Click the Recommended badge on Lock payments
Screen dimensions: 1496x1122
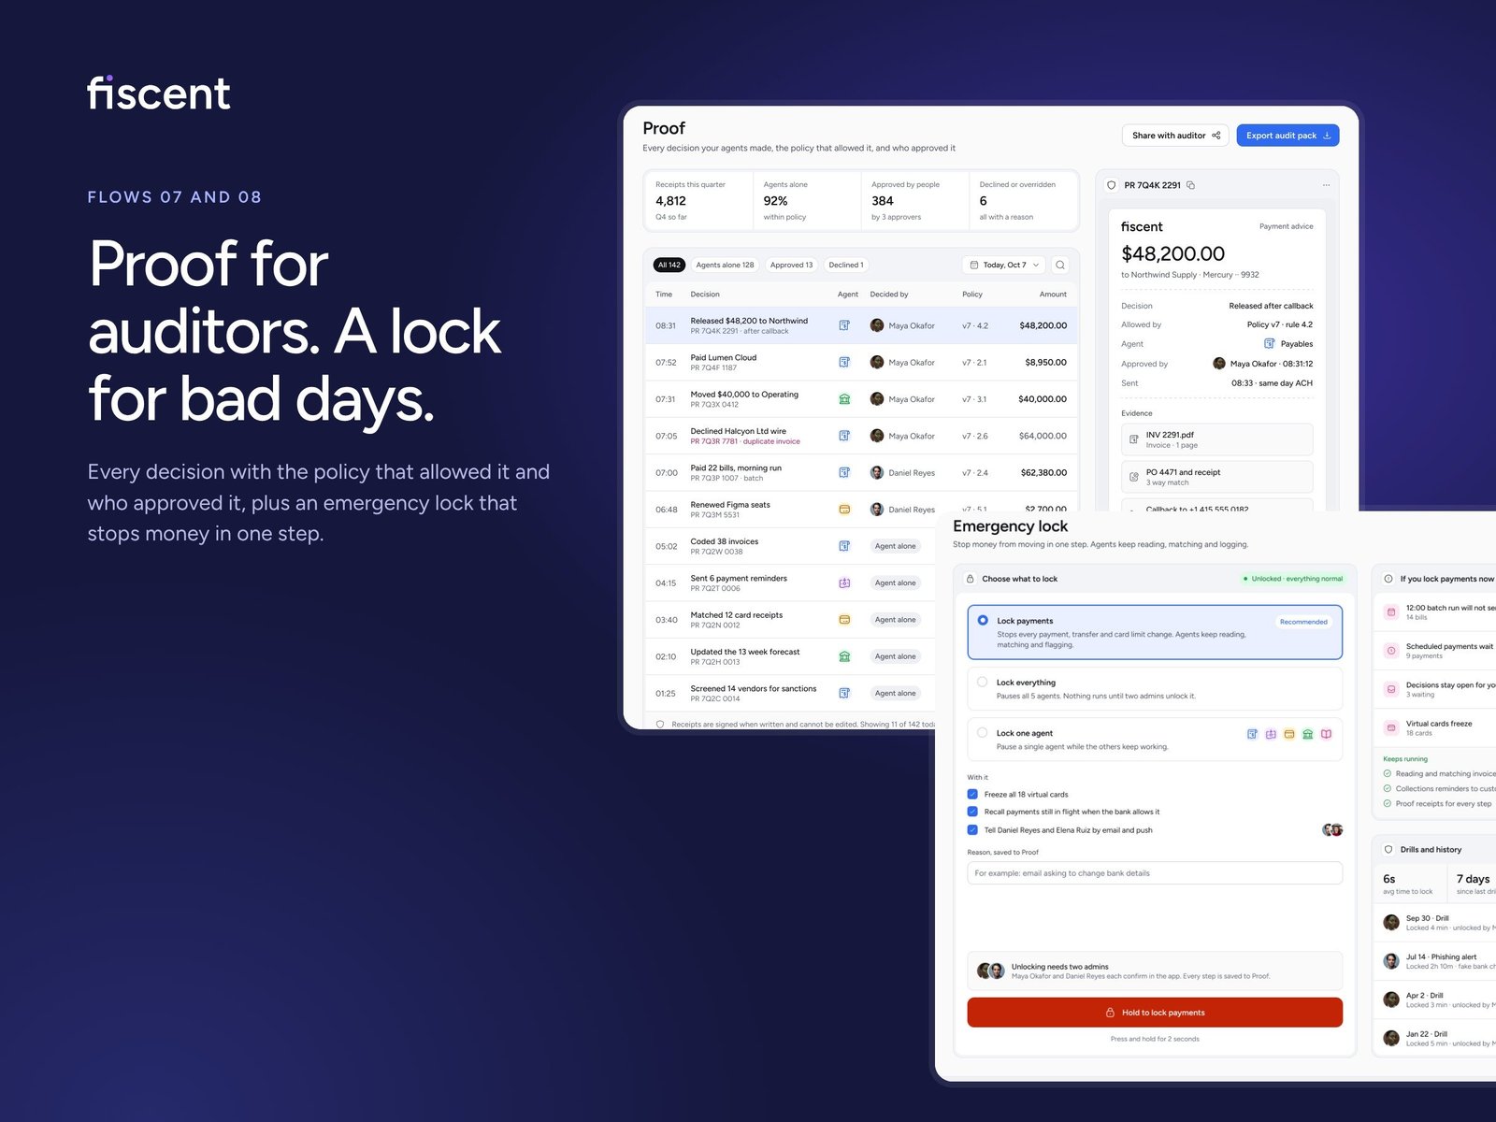click(x=1303, y=622)
